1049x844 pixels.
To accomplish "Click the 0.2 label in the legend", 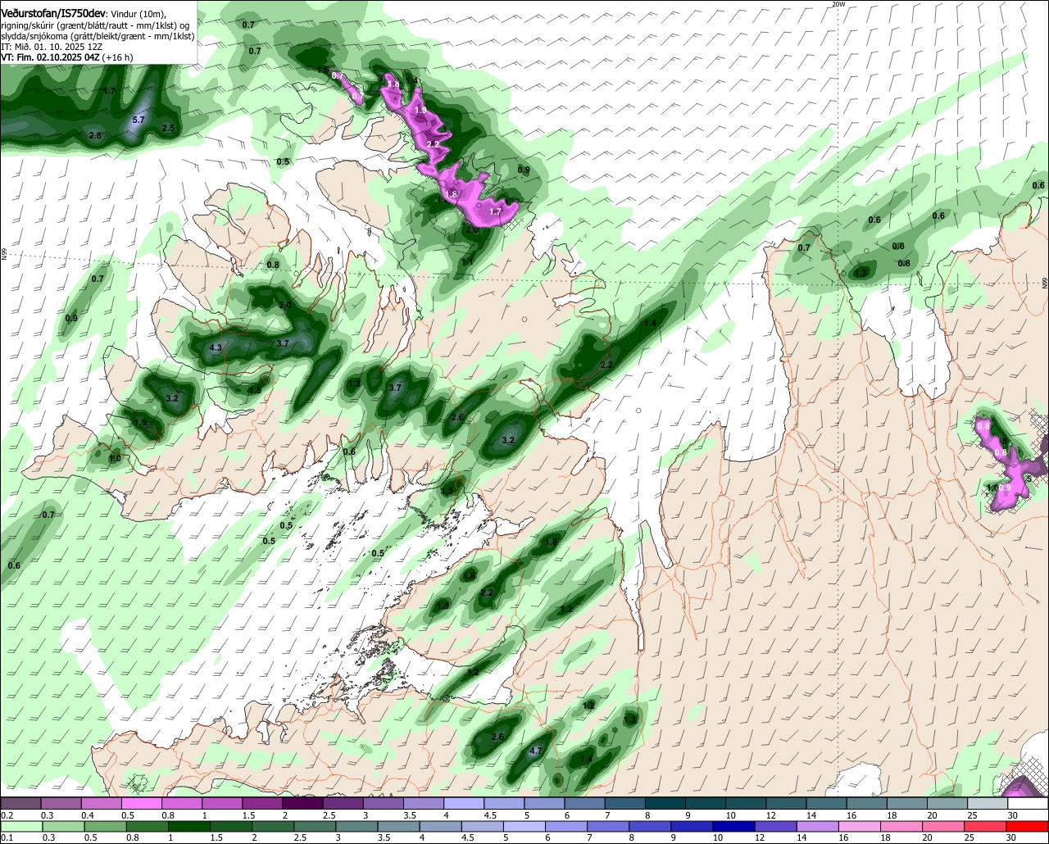I will pos(7,815).
